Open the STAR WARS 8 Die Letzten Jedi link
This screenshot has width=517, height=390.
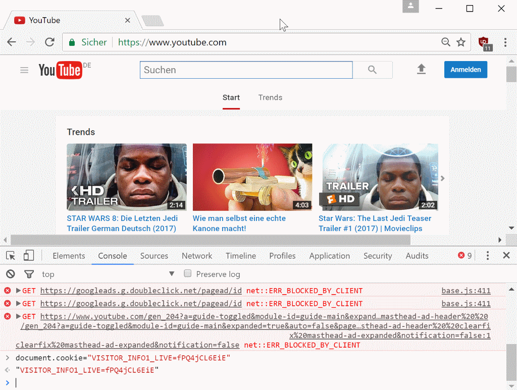[x=122, y=224]
